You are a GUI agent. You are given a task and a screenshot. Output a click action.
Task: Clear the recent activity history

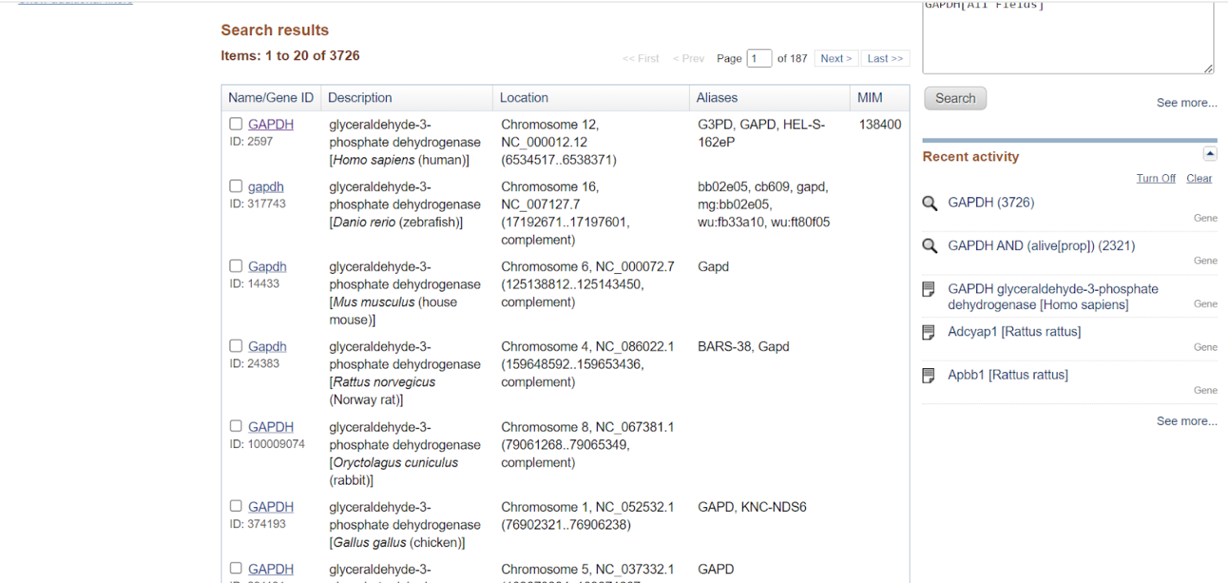pos(1199,178)
